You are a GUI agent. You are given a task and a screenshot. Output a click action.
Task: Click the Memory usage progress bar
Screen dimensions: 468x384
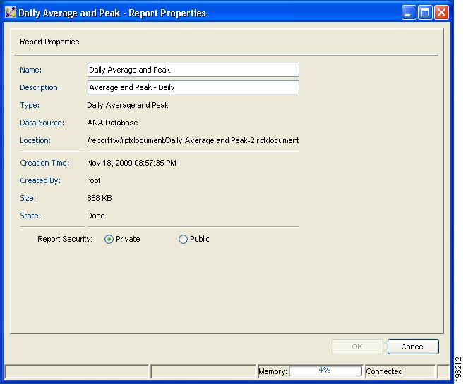point(325,371)
